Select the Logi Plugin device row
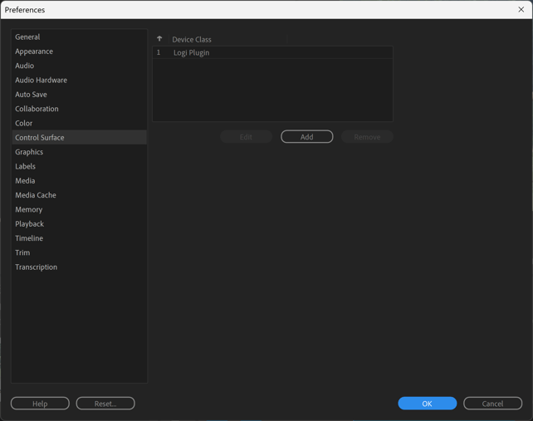This screenshot has height=421, width=533. (191, 52)
